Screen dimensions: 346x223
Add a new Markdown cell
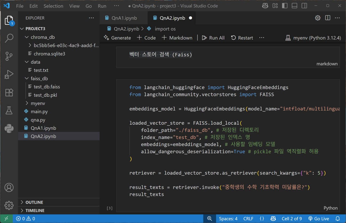[x=177, y=38]
